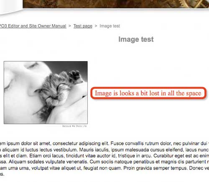Viewport: 209px width, 182px height.
Task: Click the separator arrow before Image test crumb
Action: tap(96, 26)
